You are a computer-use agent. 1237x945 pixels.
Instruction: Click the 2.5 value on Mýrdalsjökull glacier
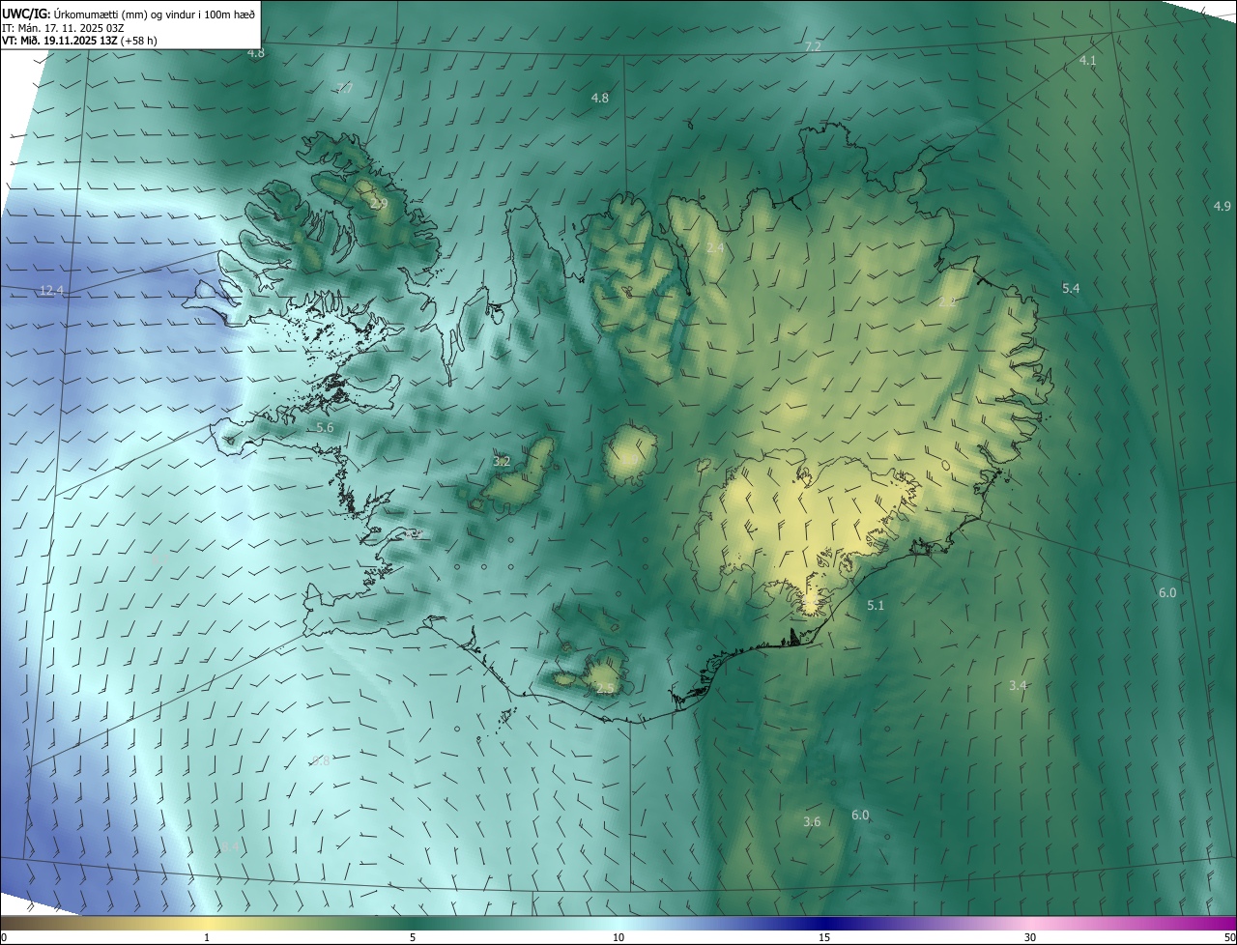pyautogui.click(x=605, y=688)
